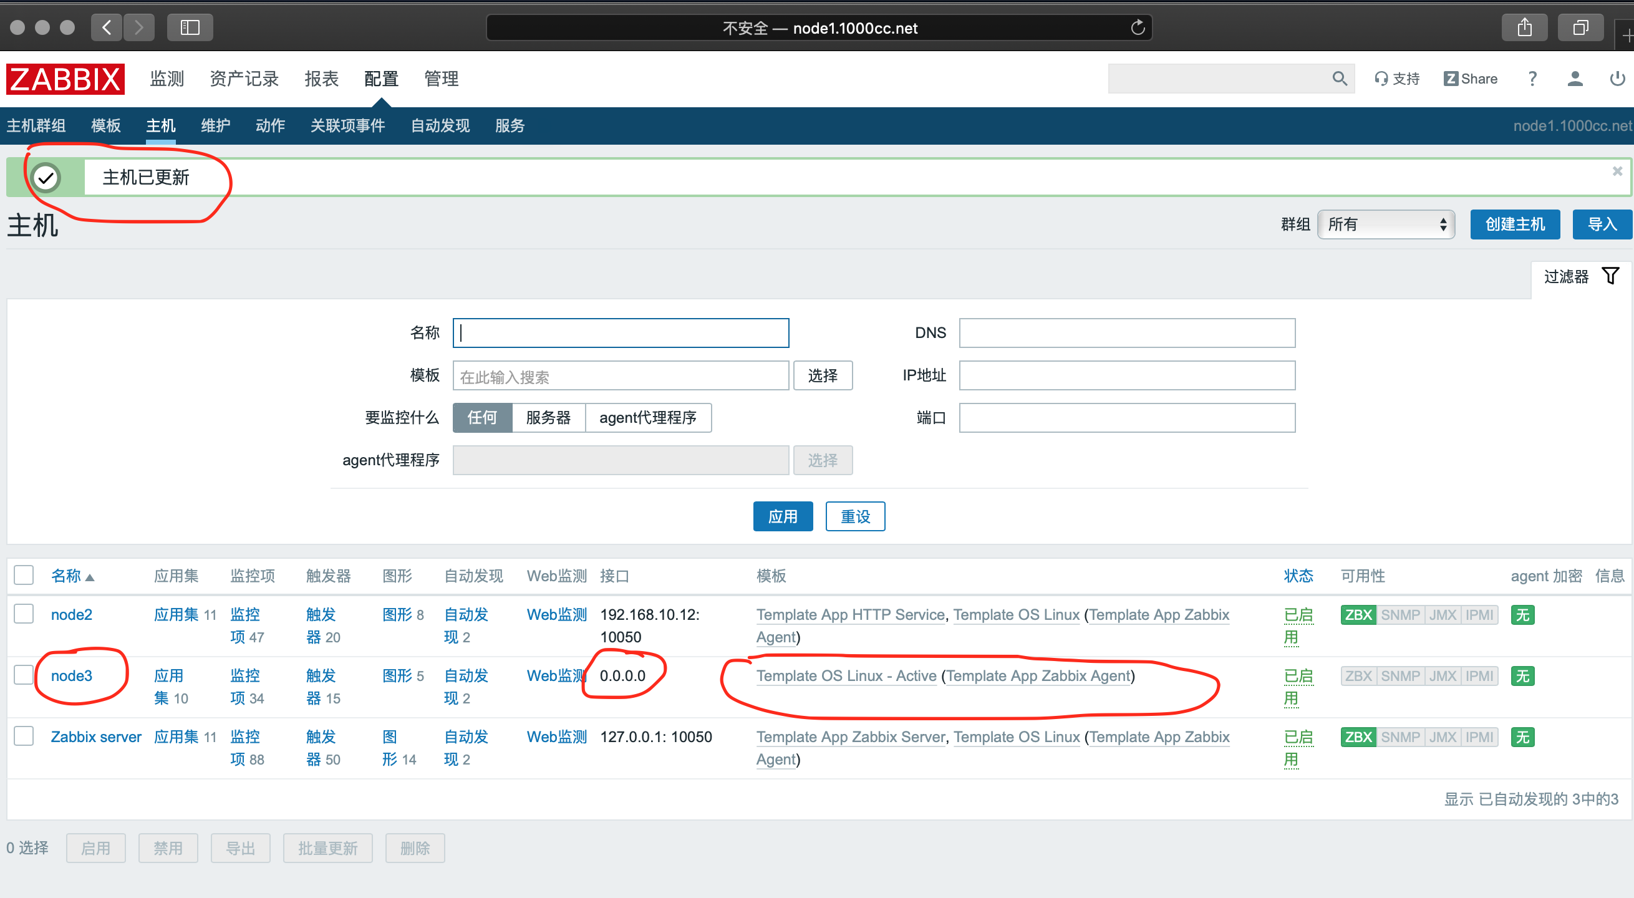This screenshot has height=898, width=1634.
Task: Open the user profile icon
Action: 1574,79
